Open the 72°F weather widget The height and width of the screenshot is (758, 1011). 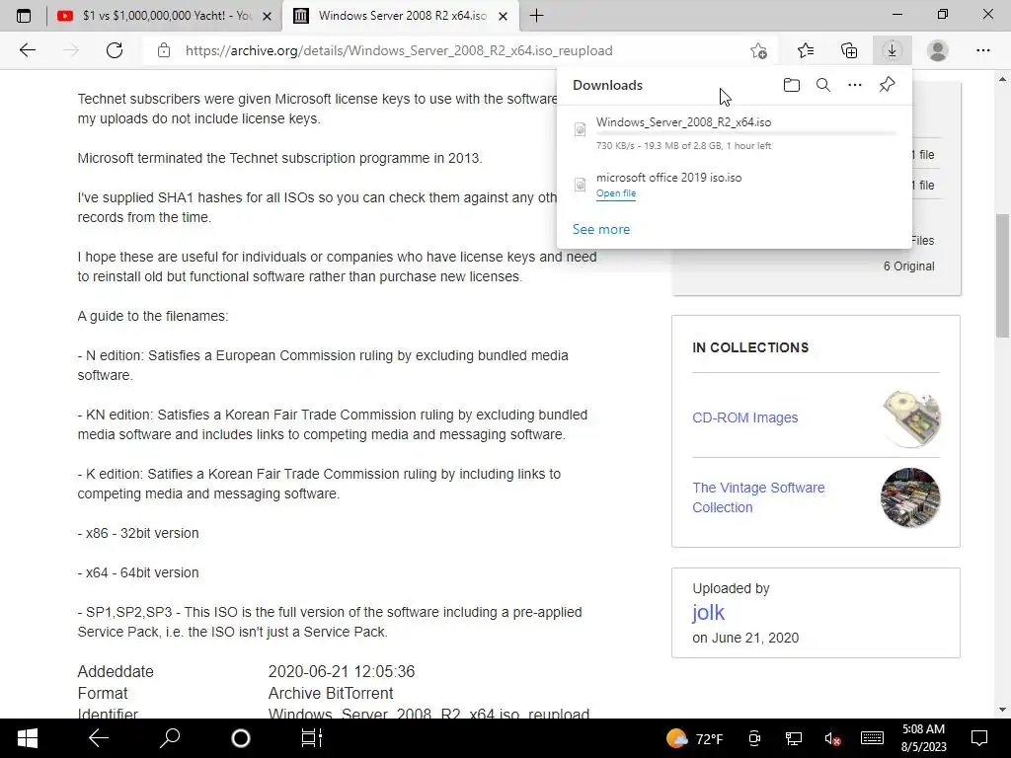pos(694,738)
